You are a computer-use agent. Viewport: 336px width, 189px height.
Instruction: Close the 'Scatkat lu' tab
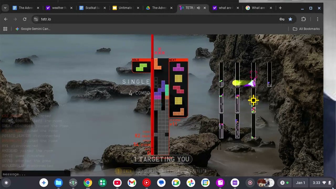coord(104,8)
